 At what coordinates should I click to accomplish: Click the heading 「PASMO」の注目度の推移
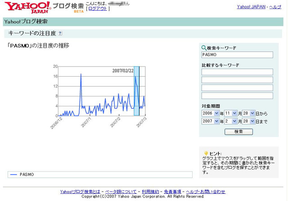click(x=38, y=46)
